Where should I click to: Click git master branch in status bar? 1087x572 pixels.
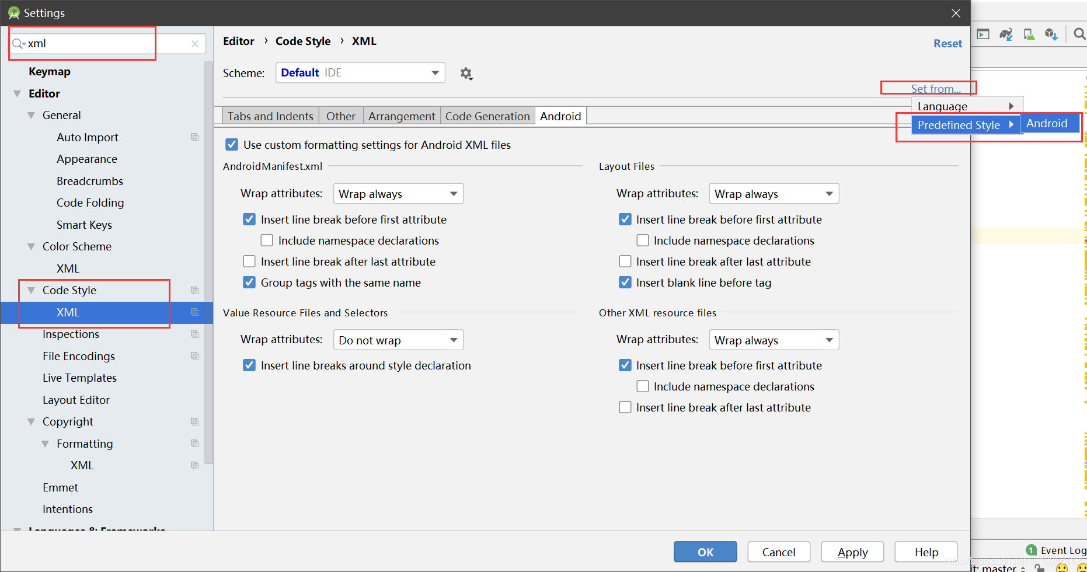click(x=999, y=568)
